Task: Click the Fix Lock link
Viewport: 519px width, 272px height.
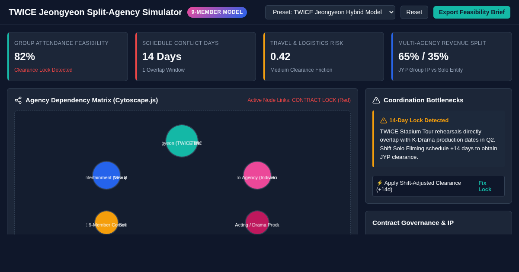Action: tap(485, 186)
